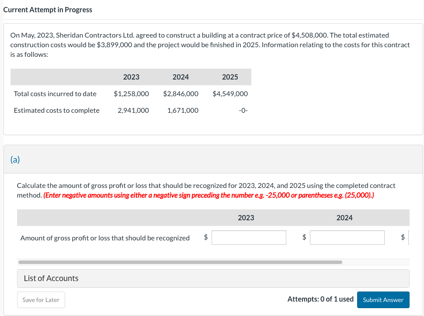This screenshot has height=316, width=424.
Task: Expand the section labeled (a)
Action: click(x=15, y=160)
